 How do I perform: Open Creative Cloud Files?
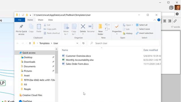(31, 95)
